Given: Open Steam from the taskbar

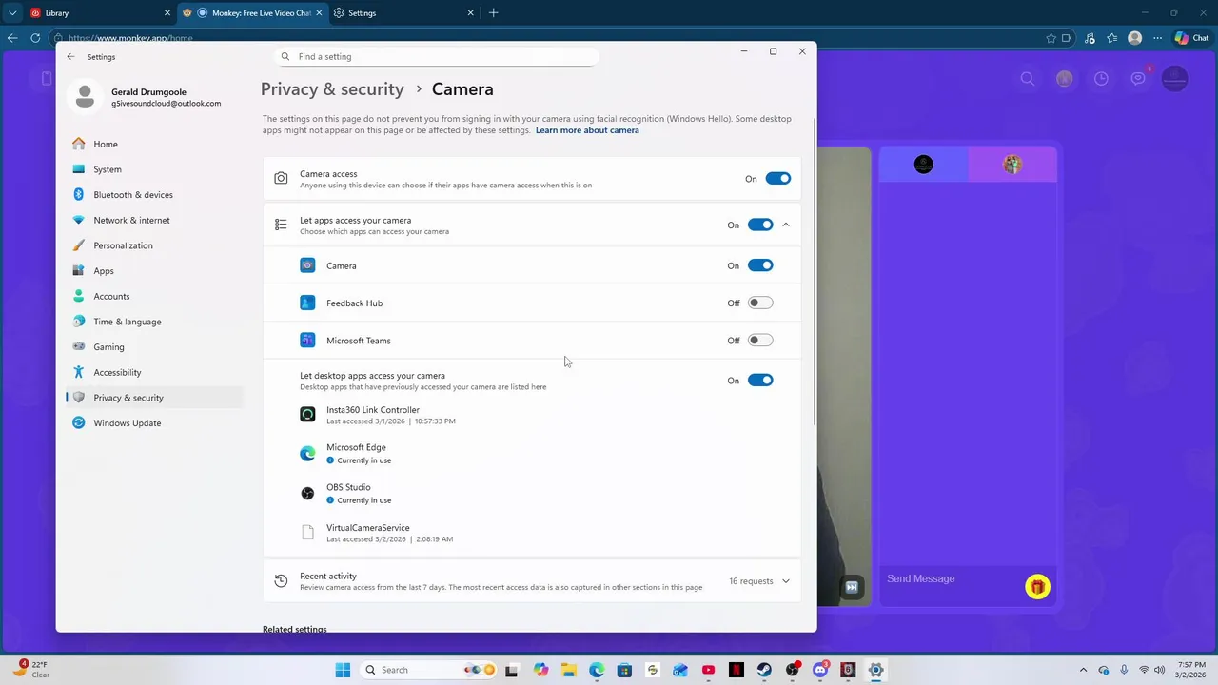Looking at the screenshot, I should [764, 670].
